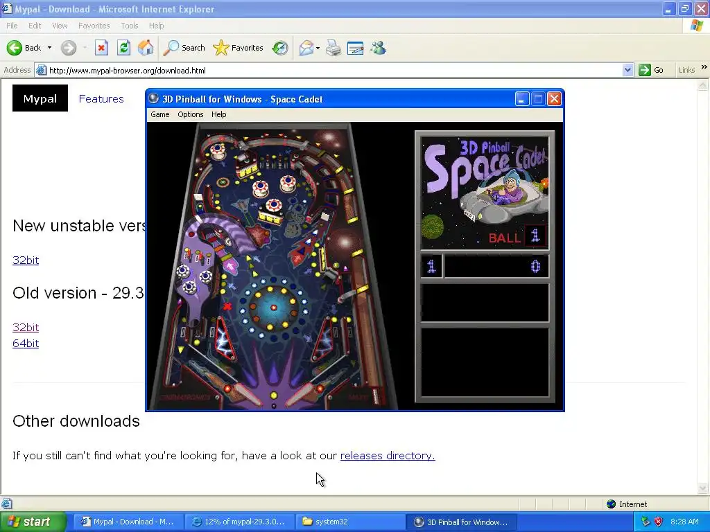Click the Forward arrow icon in Internet Explorer
This screenshot has width=710, height=532.
pyautogui.click(x=69, y=48)
